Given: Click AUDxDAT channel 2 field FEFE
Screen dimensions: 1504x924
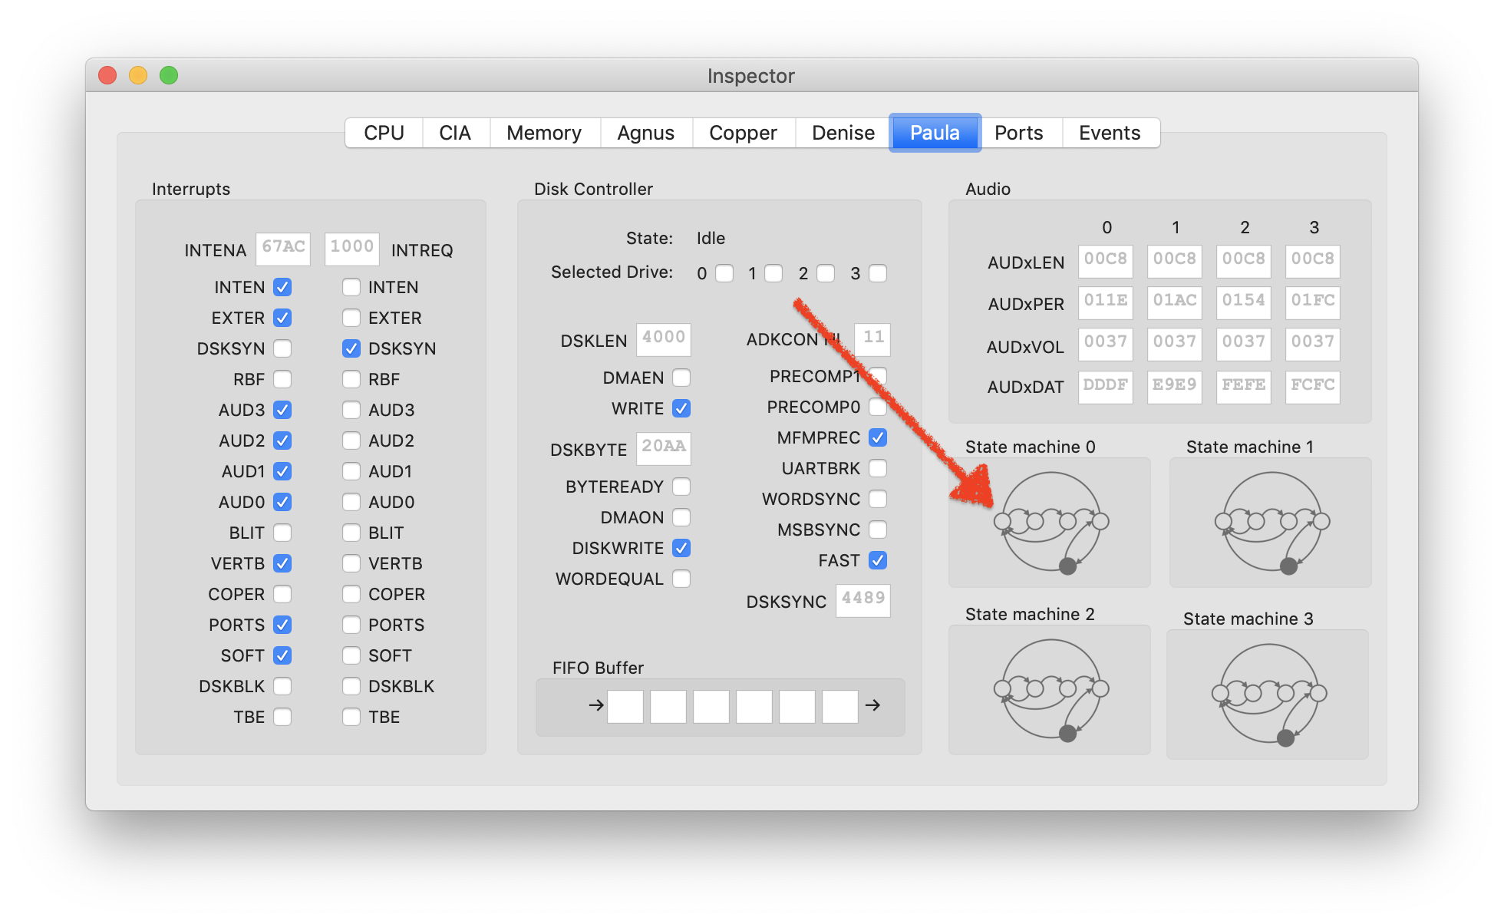Looking at the screenshot, I should [x=1244, y=387].
